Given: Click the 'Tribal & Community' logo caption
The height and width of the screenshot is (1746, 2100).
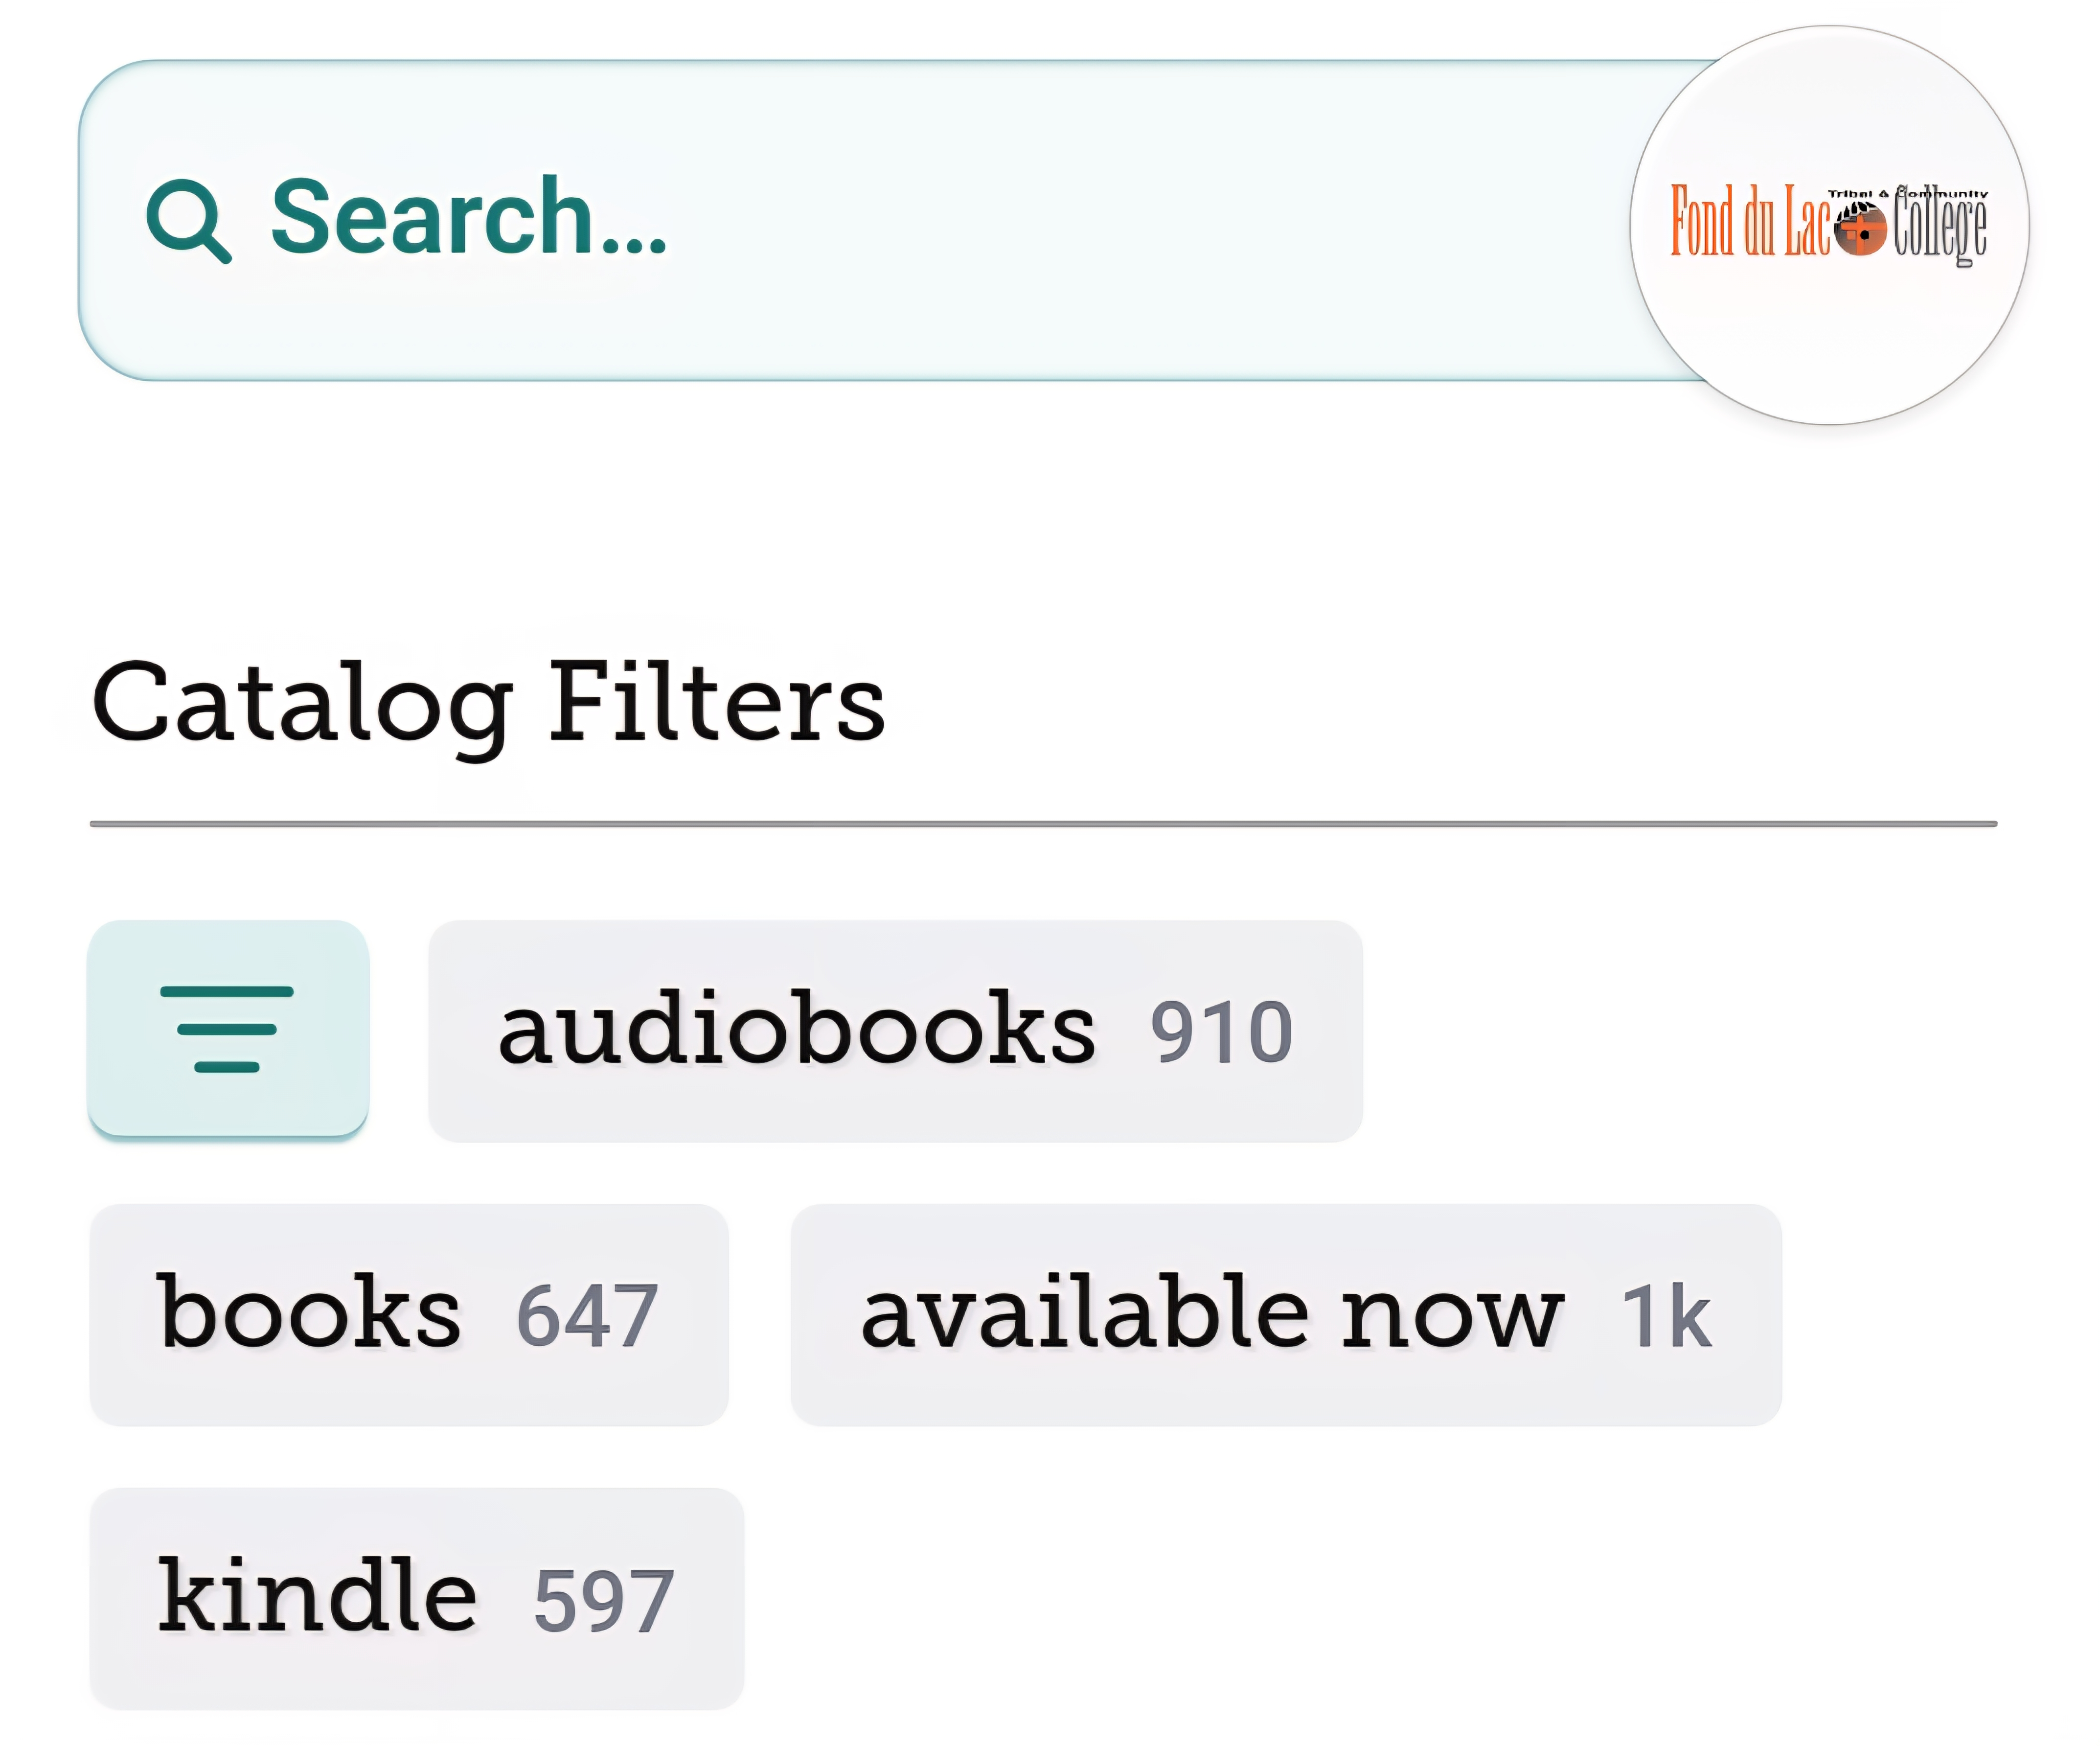Looking at the screenshot, I should (x=1907, y=194).
